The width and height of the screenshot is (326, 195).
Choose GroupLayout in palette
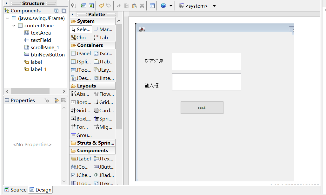click(x=81, y=135)
